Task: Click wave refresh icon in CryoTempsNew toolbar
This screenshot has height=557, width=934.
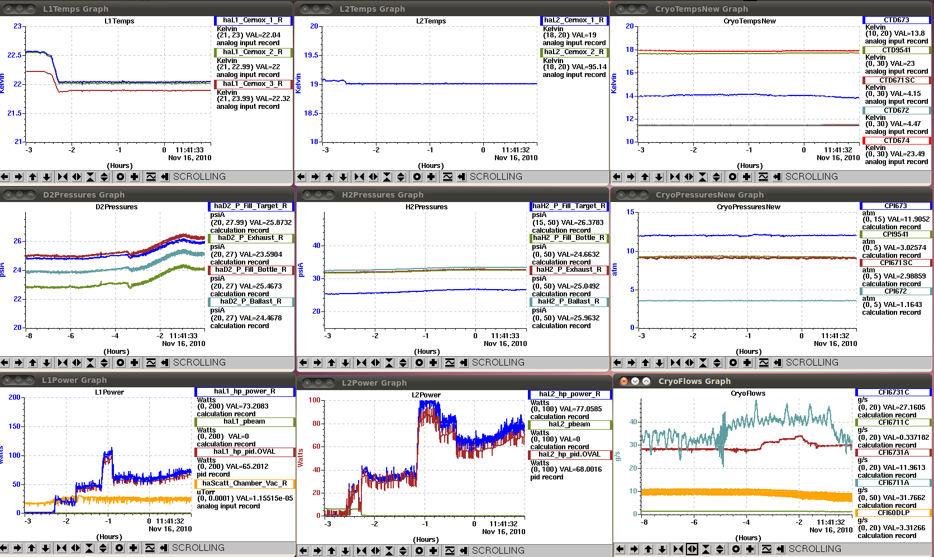Action: (764, 177)
